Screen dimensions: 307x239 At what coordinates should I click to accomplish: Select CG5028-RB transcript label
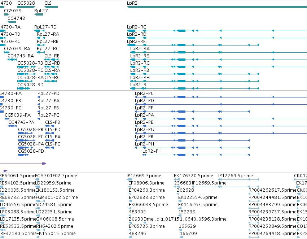[30, 63]
